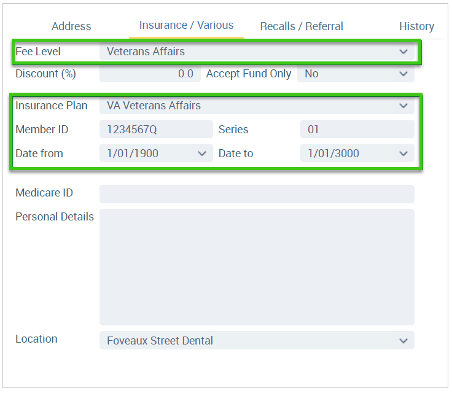Screen dimensions: 452x393
Task: Open the Insurance Plan dropdown
Action: pyautogui.click(x=257, y=106)
